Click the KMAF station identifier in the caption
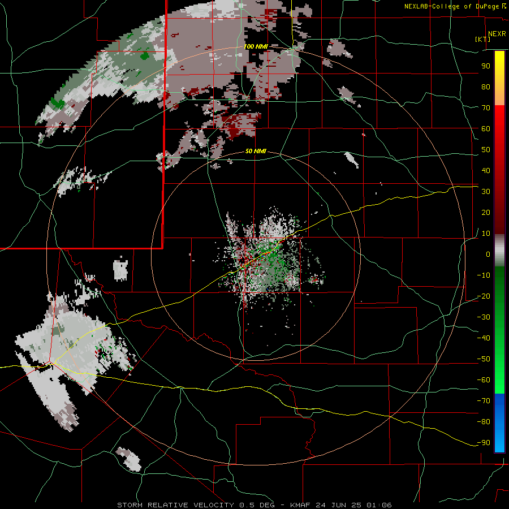 (300, 505)
